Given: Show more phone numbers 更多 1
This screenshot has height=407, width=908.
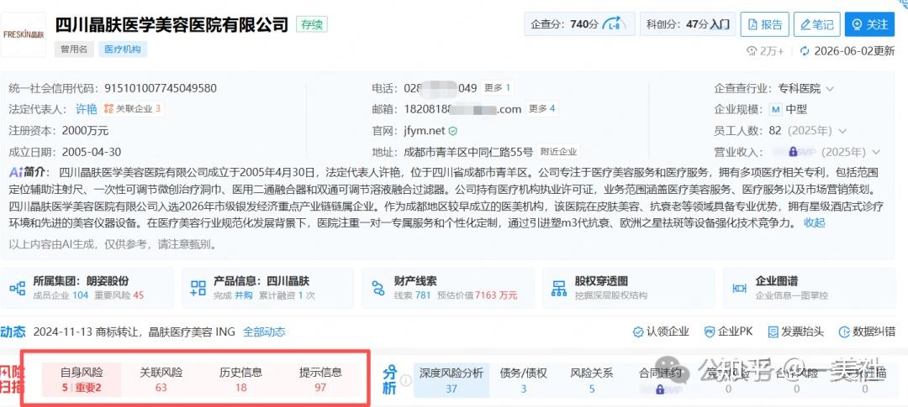Looking at the screenshot, I should (x=497, y=88).
